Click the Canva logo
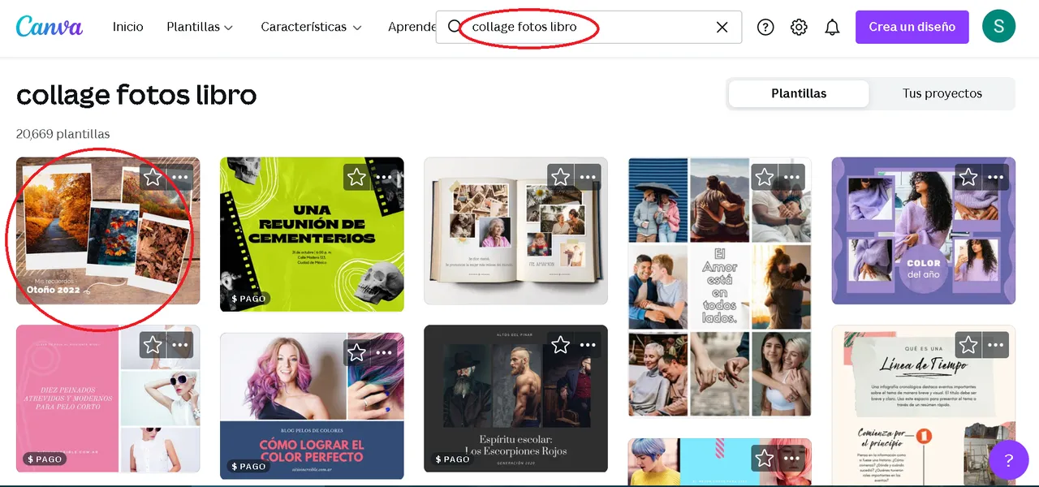Screen dimensions: 1039x487 click(x=50, y=27)
